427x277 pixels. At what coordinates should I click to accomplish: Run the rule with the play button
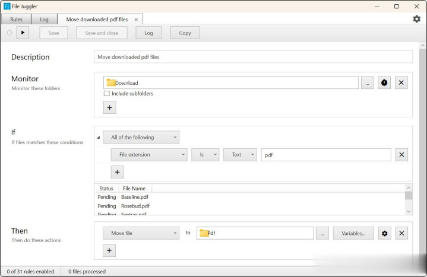[x=23, y=33]
